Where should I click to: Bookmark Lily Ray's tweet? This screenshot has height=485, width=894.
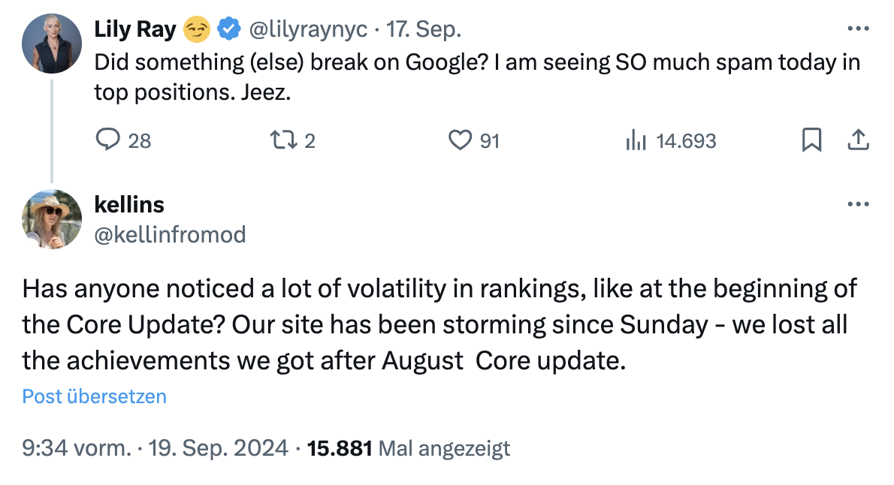pos(811,140)
